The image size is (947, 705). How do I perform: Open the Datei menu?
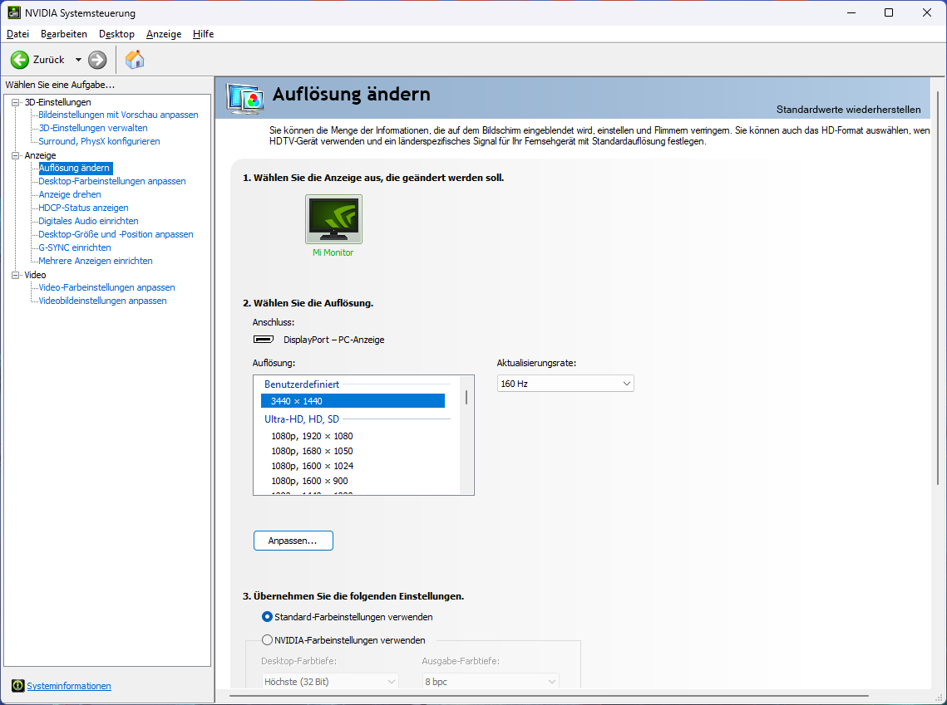click(x=17, y=34)
